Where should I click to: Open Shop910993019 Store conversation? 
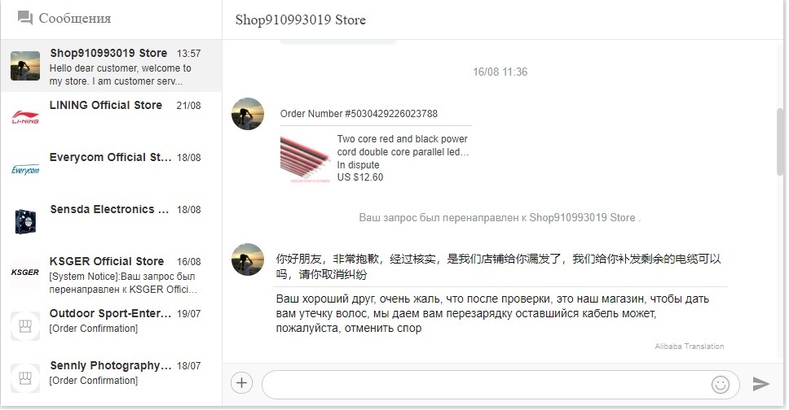coord(111,66)
